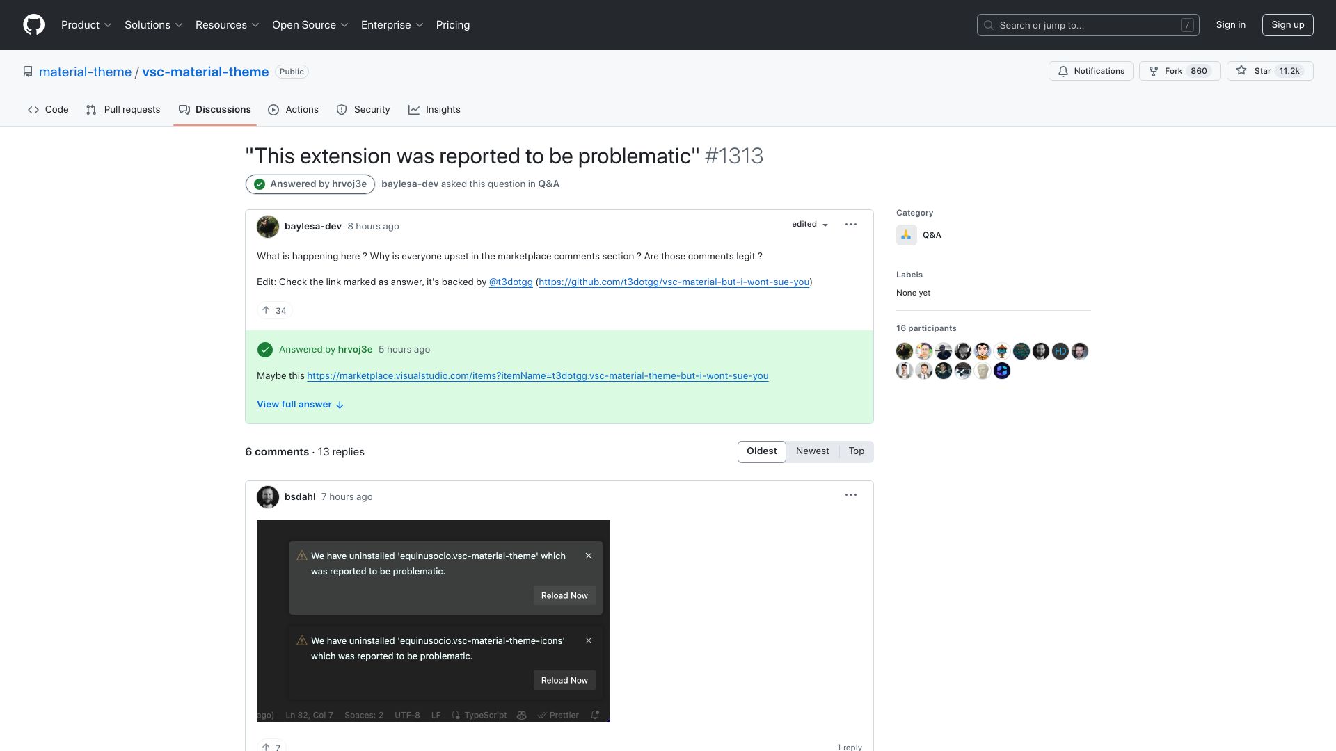Open the Solutions dropdown menu
This screenshot has width=1336, height=751.
tap(154, 25)
